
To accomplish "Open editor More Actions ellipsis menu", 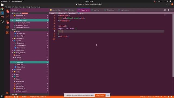I will click(172, 10).
